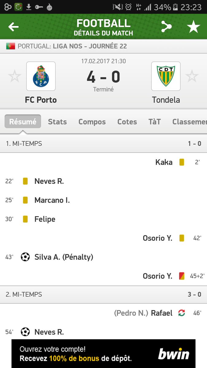The height and width of the screenshot is (368, 207).
Task: Open the Compos tab
Action: 92,122
